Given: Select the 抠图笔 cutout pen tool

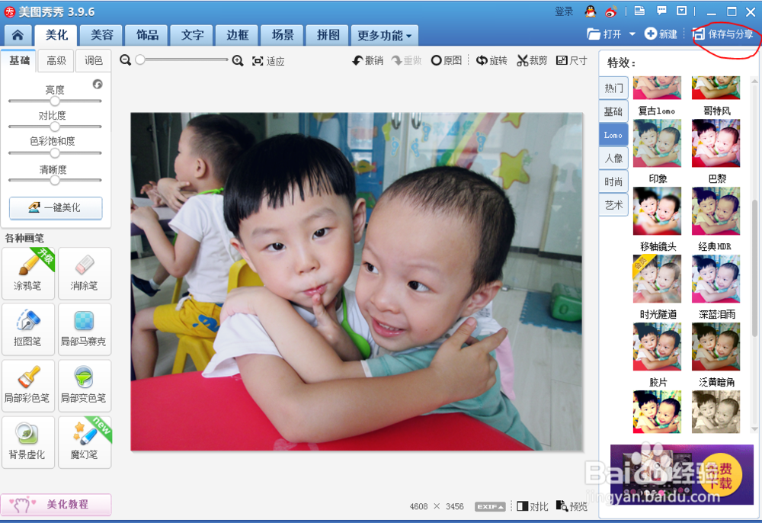Looking at the screenshot, I should [27, 329].
